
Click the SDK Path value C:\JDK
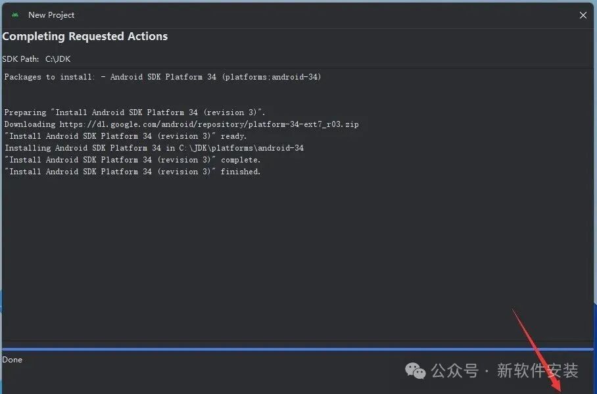pos(58,59)
